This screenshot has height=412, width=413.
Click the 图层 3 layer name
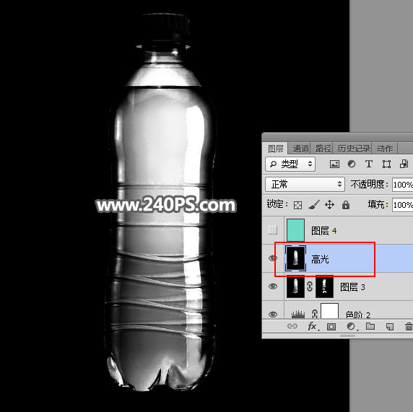point(352,287)
